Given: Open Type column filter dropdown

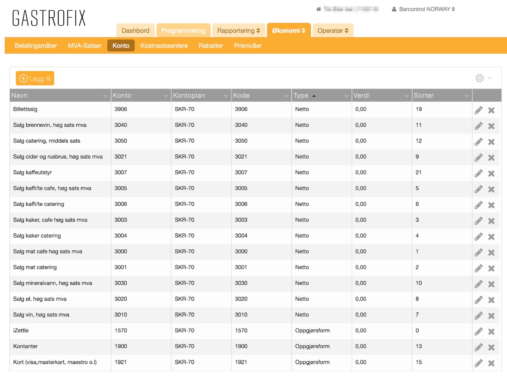Looking at the screenshot, I should pos(346,96).
